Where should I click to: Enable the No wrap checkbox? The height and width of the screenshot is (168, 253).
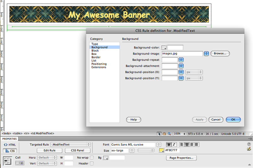[x=92, y=157]
